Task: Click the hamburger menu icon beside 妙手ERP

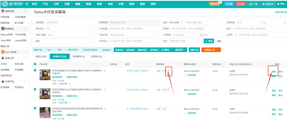Action: [x=27, y=4]
